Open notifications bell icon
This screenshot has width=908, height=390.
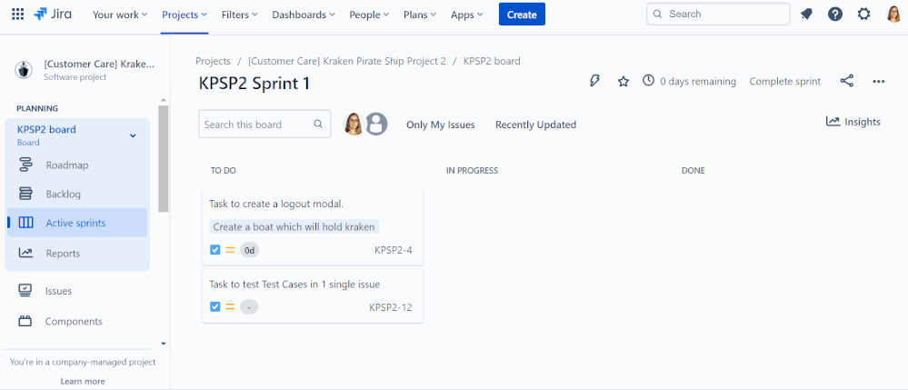tap(806, 15)
